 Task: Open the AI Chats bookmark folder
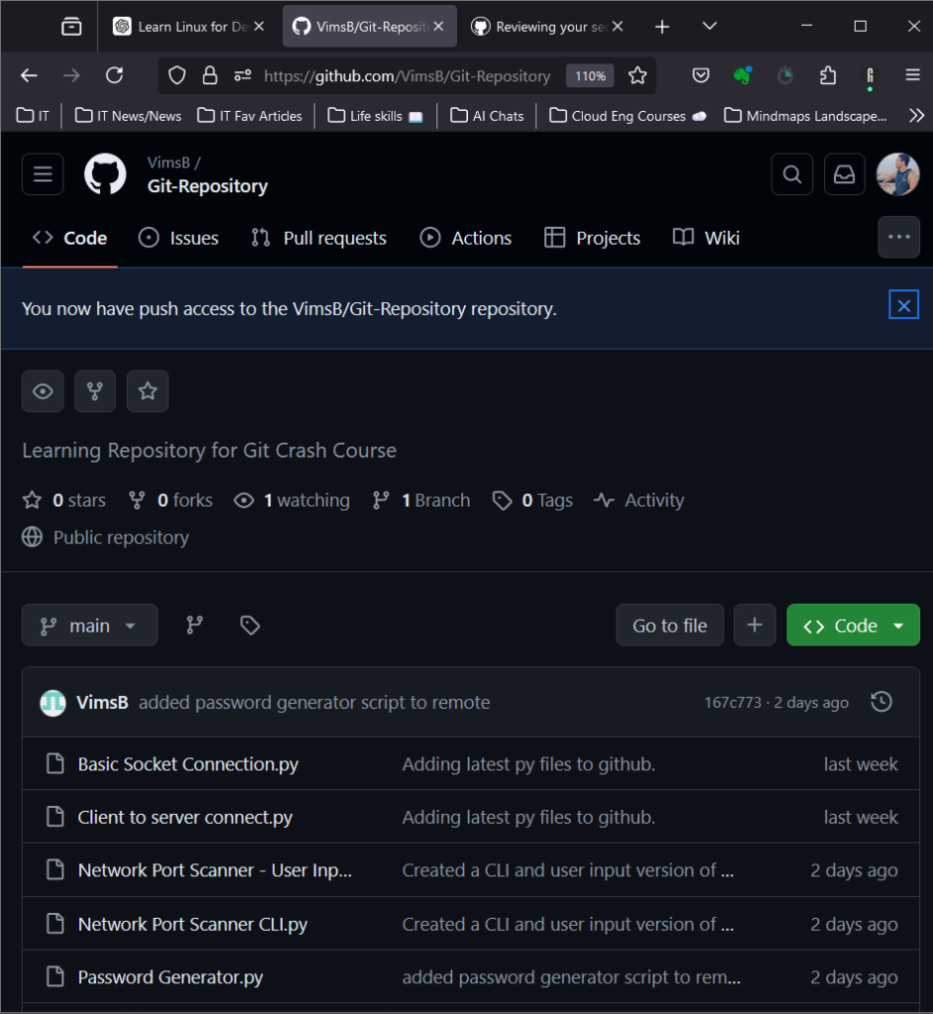point(487,116)
